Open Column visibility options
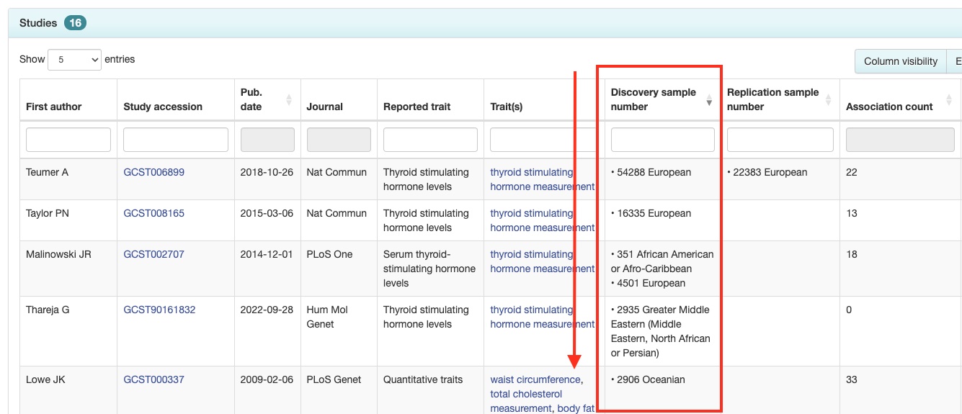The image size is (962, 414). [x=901, y=61]
